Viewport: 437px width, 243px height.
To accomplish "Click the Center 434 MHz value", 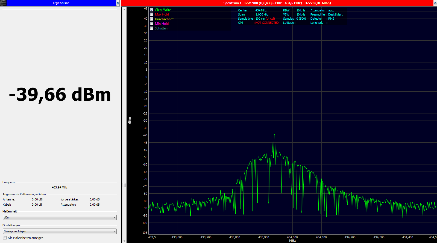I will click(x=261, y=10).
